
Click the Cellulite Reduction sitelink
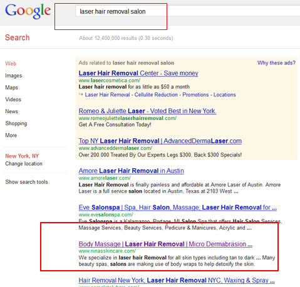pyautogui.click(x=156, y=95)
